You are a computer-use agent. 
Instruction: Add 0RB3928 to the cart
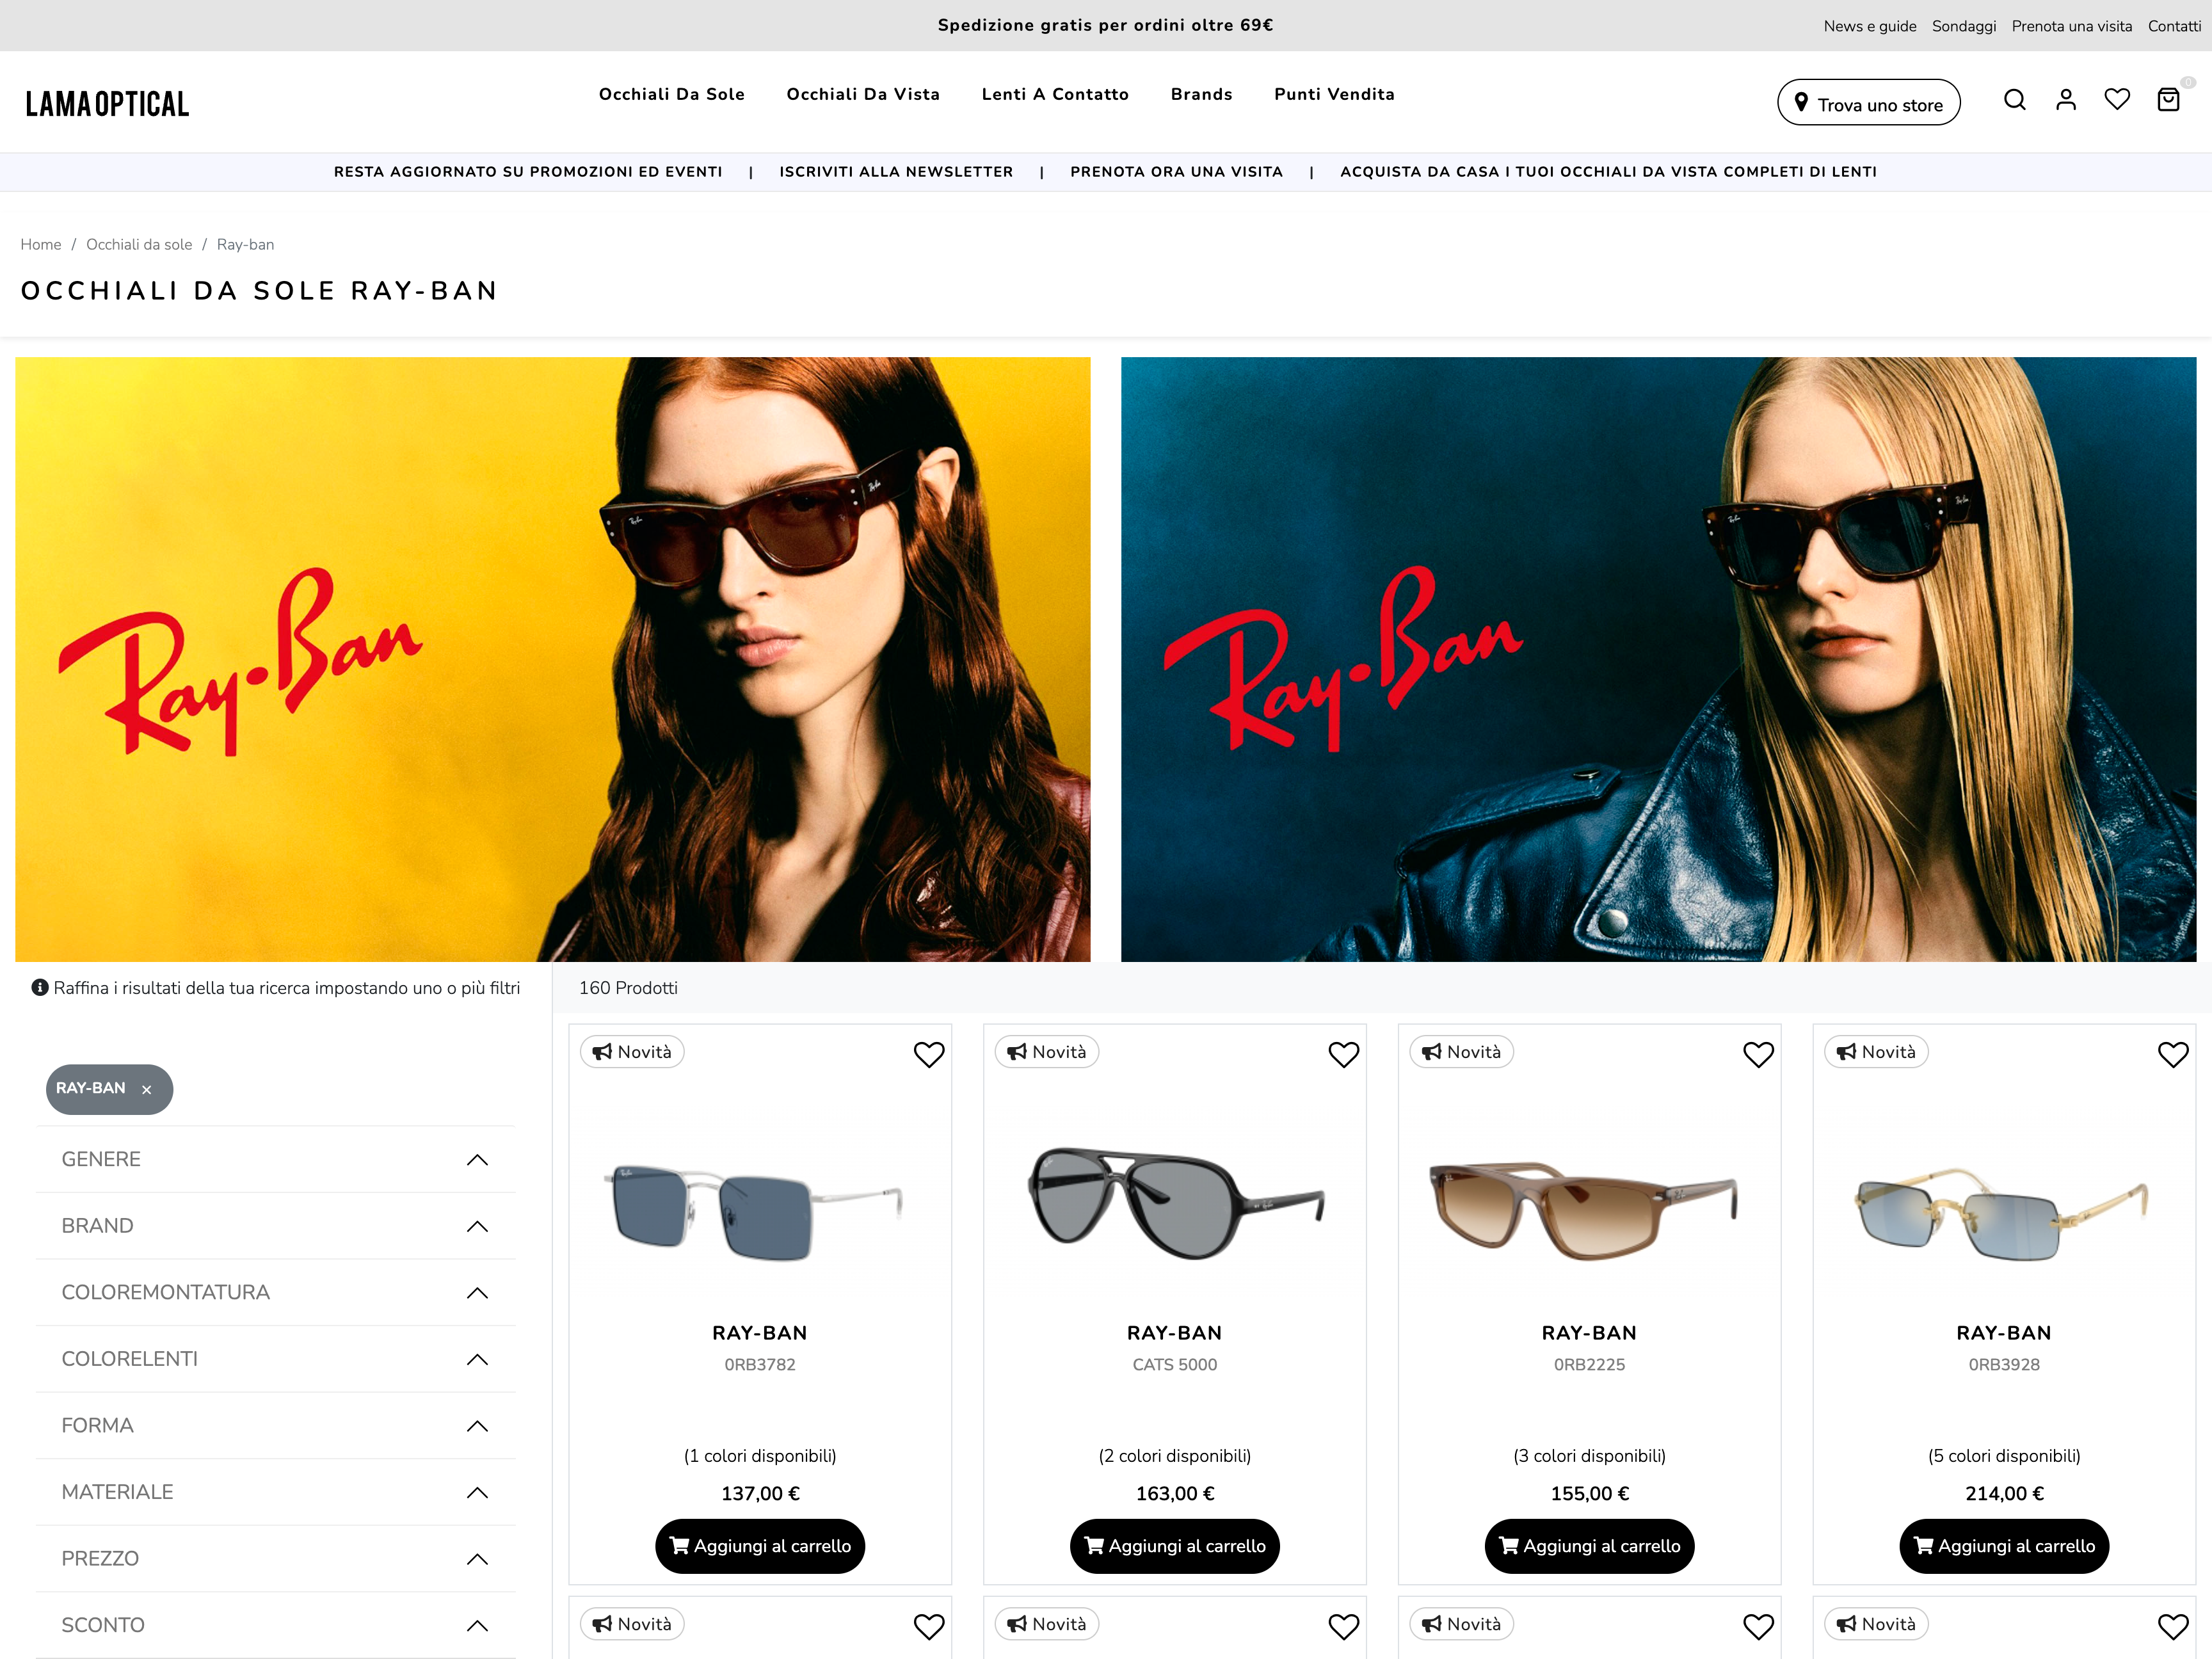(x=2004, y=1546)
